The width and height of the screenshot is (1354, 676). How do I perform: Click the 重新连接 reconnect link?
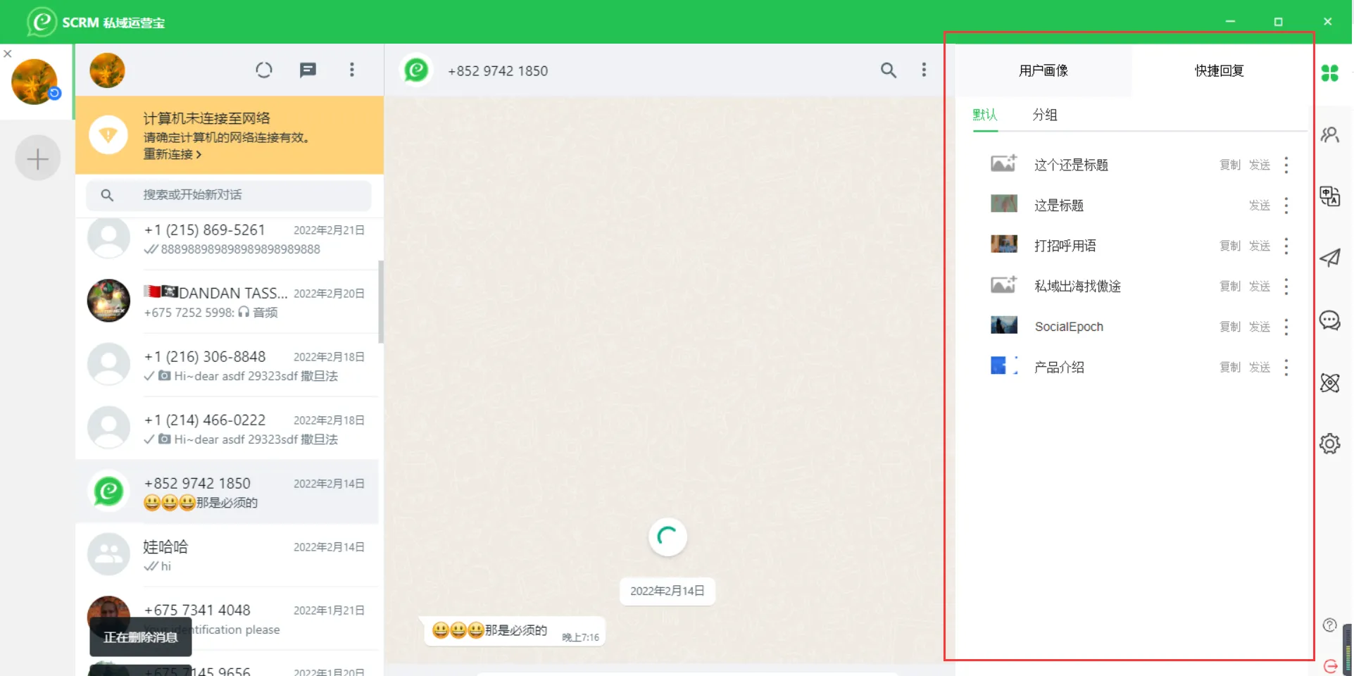tap(173, 154)
